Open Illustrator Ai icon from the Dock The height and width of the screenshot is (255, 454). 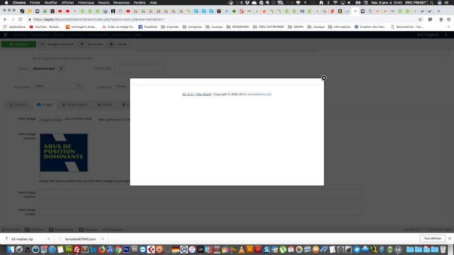point(250,249)
